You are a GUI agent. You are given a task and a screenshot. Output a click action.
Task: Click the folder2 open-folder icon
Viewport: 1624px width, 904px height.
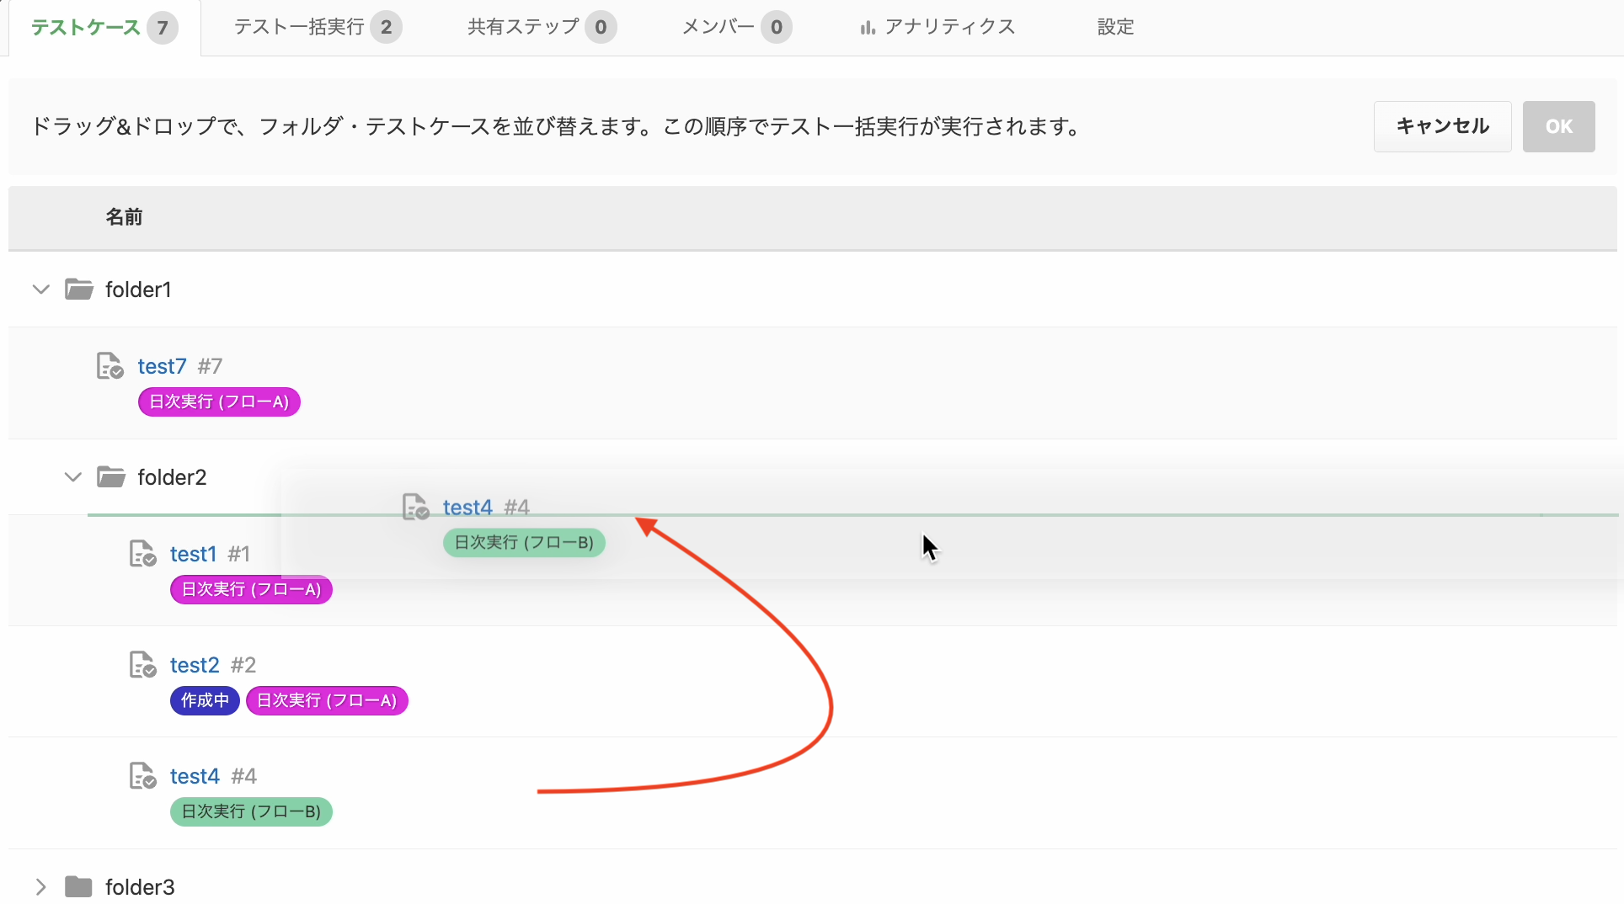tap(111, 477)
